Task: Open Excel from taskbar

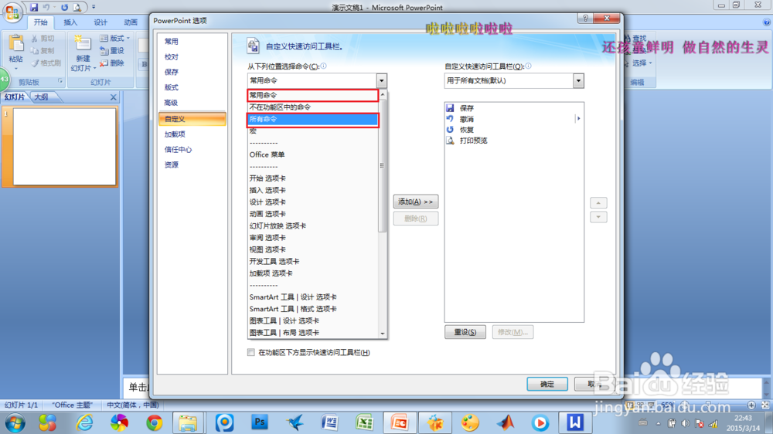Action: click(364, 422)
